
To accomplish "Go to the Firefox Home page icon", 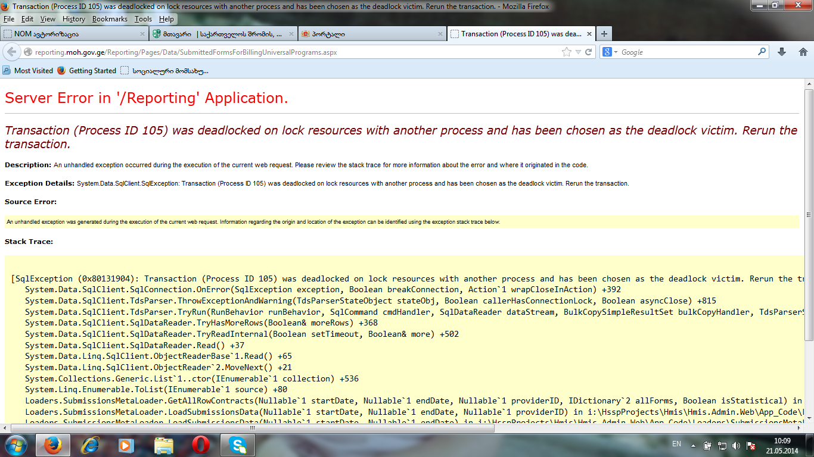I will (803, 52).
